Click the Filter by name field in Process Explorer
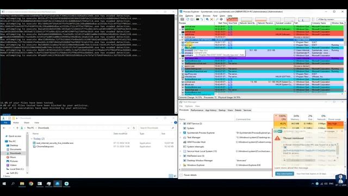348x196 pixels. coord(331,20)
